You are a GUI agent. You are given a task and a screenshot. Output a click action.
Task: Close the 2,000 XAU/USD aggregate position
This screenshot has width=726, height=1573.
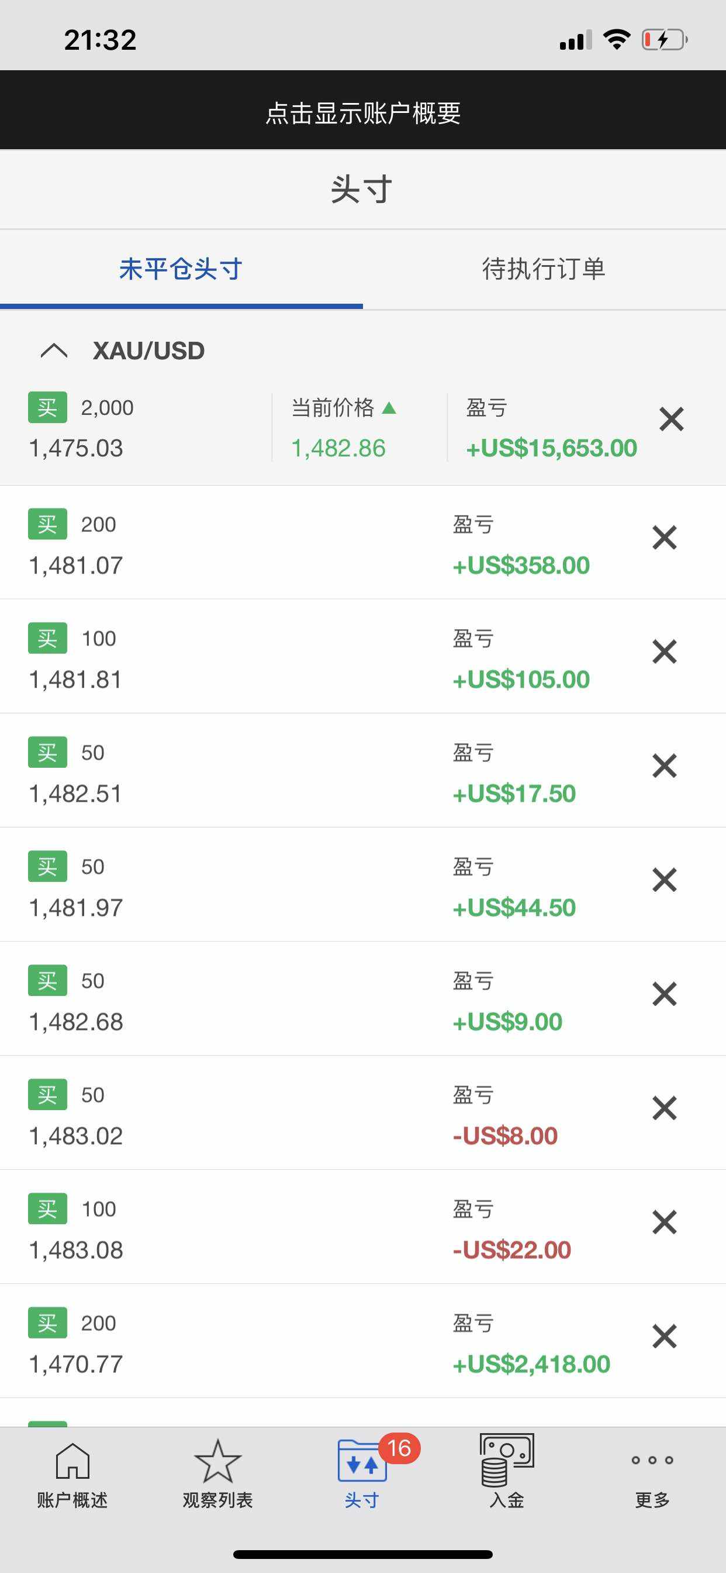coord(671,419)
